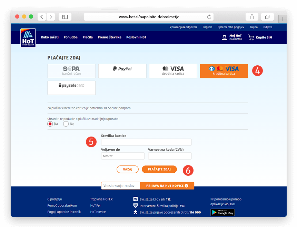
Task: Open the Plačila menu
Action: [88, 37]
